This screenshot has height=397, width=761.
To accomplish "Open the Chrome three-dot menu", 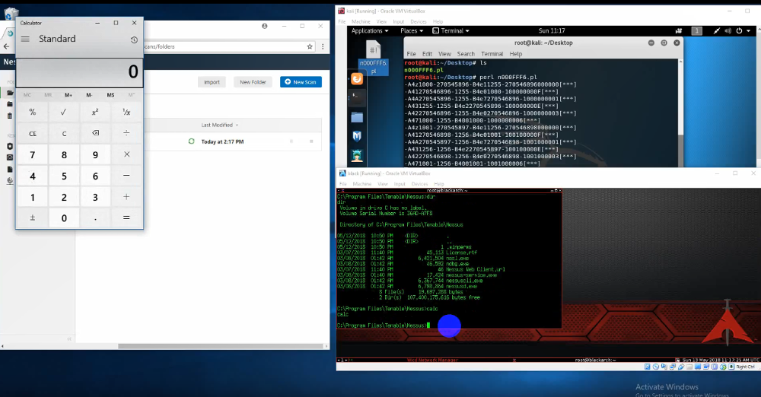I will pyautogui.click(x=323, y=46).
